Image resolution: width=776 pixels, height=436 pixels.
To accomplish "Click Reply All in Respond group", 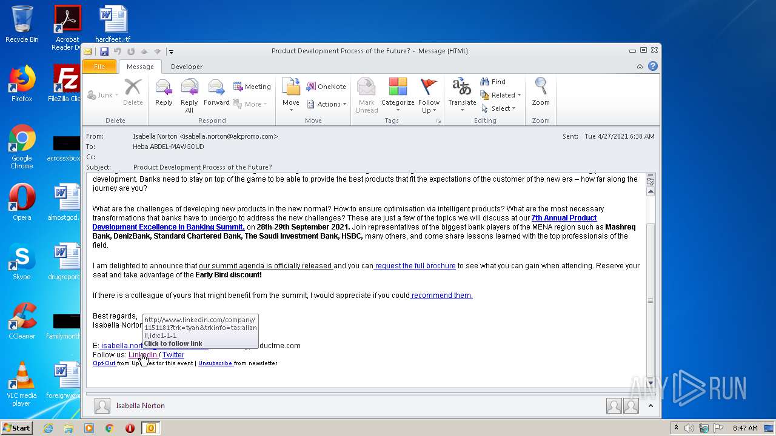I will click(x=189, y=95).
